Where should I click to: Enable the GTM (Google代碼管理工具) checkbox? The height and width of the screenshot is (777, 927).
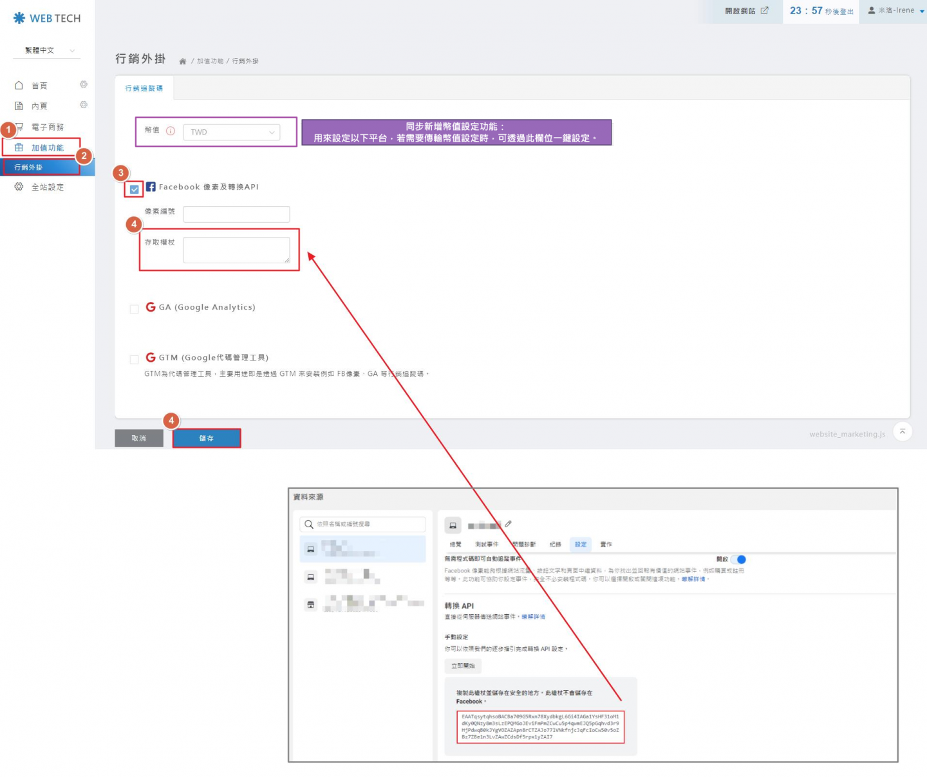tap(134, 359)
